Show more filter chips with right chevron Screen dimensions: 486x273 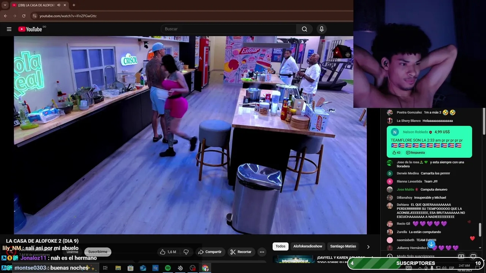pyautogui.click(x=368, y=247)
